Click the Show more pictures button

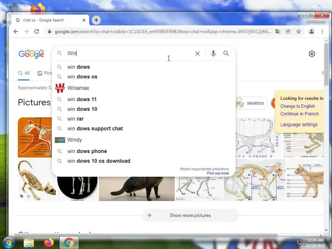coord(190,215)
